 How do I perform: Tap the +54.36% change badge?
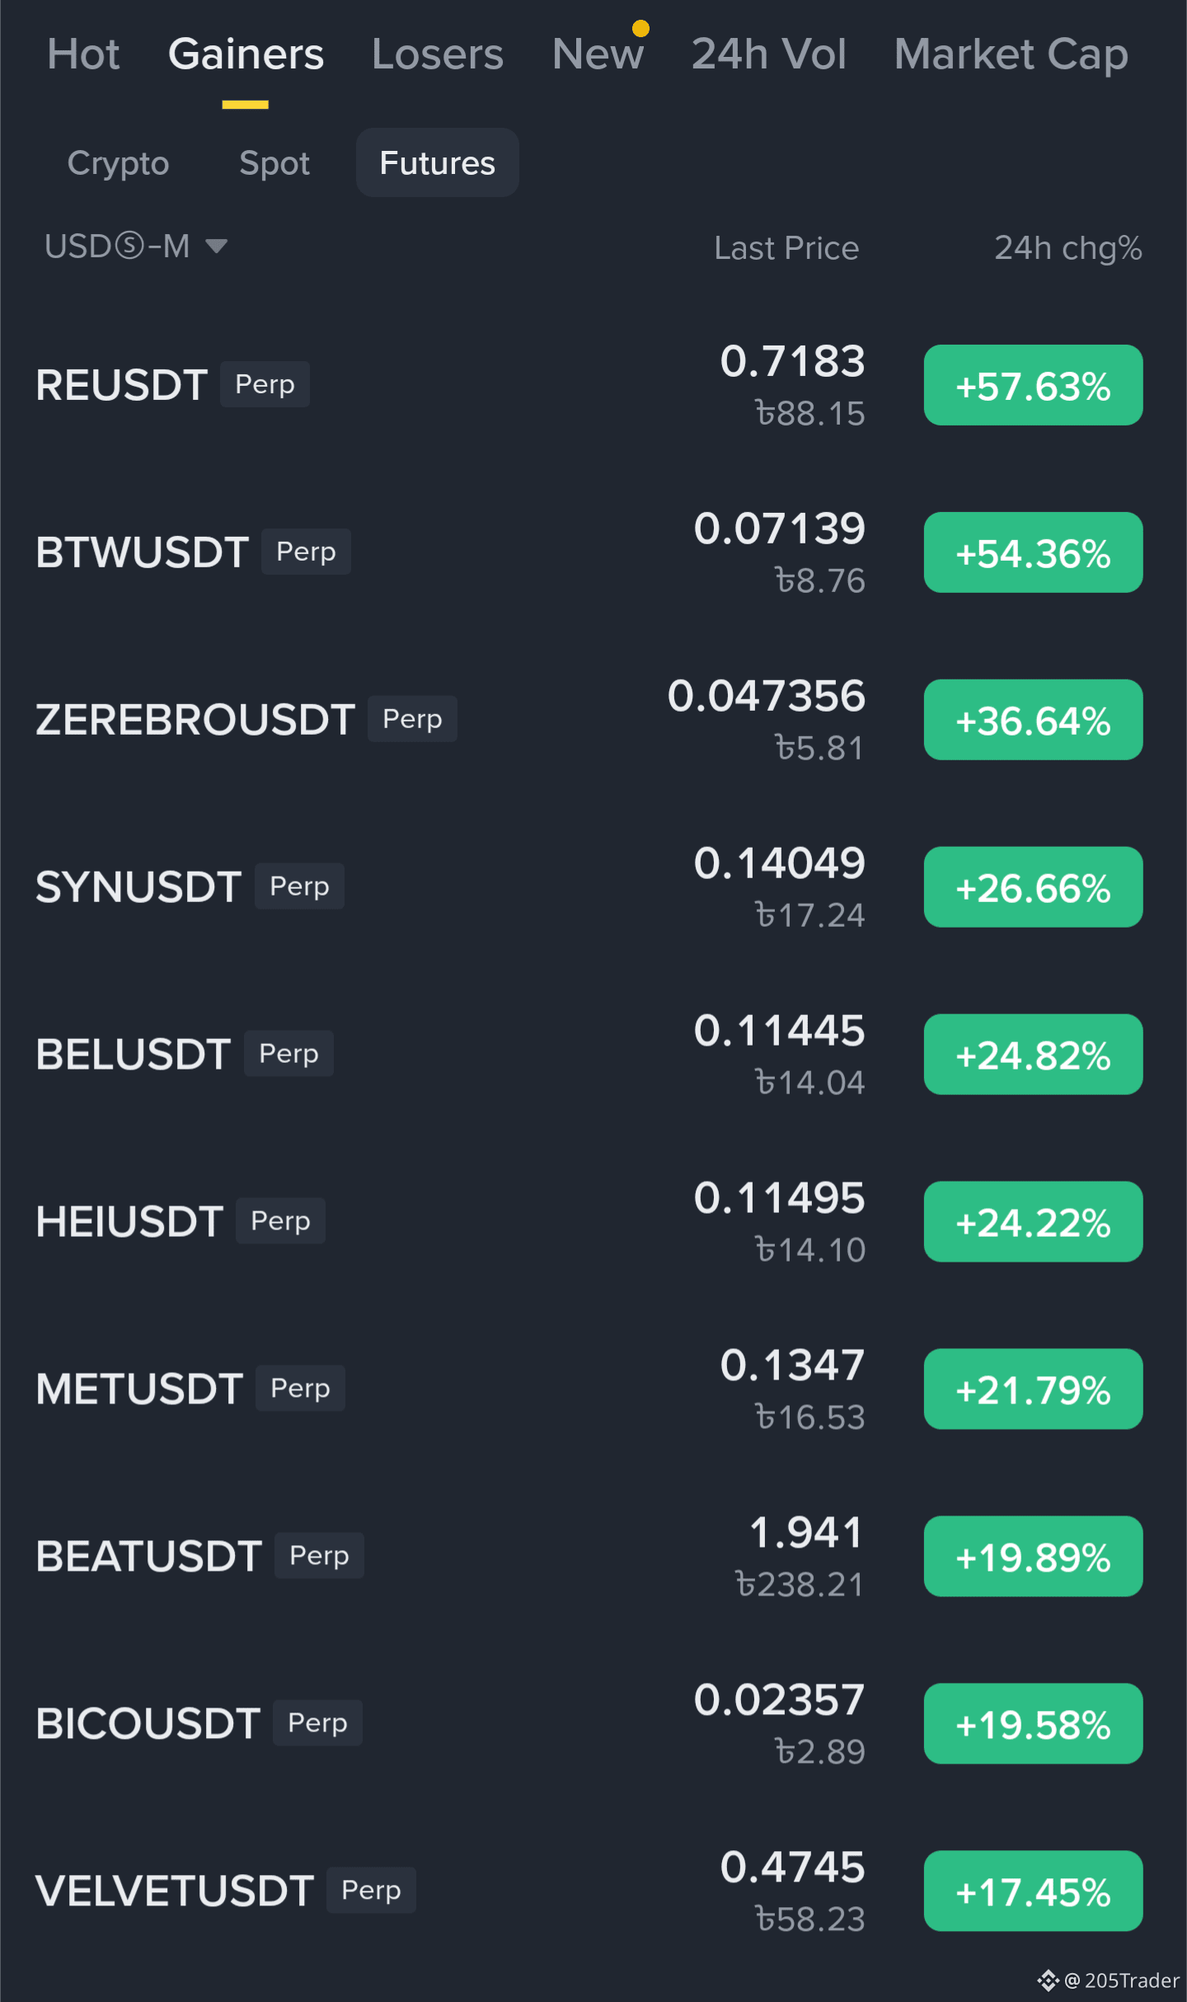coord(1033,552)
